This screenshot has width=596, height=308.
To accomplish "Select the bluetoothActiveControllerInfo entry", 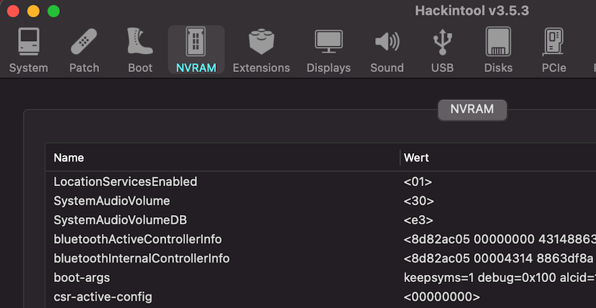I will pos(137,239).
